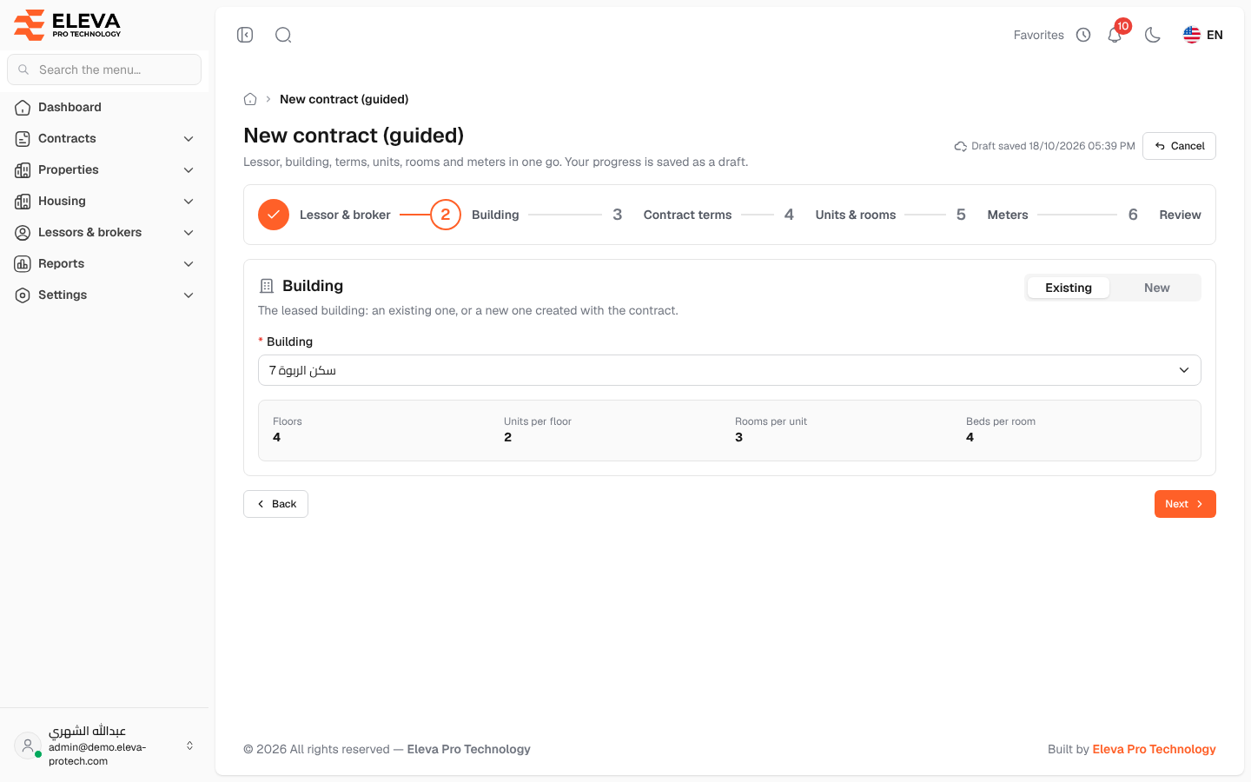Click the Favorites link in top bar

click(1038, 35)
